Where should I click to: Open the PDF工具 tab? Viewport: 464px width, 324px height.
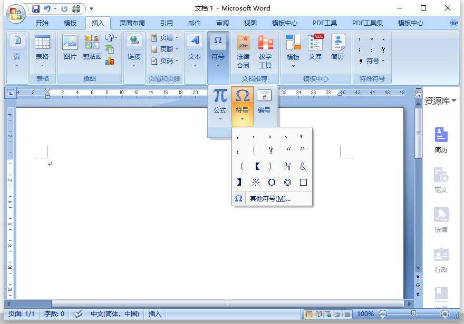click(325, 23)
